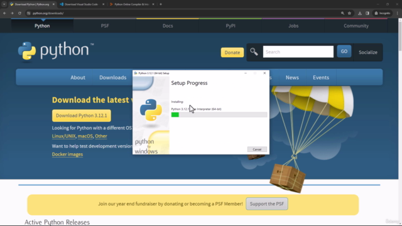Minimize the Python Setup dialog
402x226 pixels.
[246, 73]
